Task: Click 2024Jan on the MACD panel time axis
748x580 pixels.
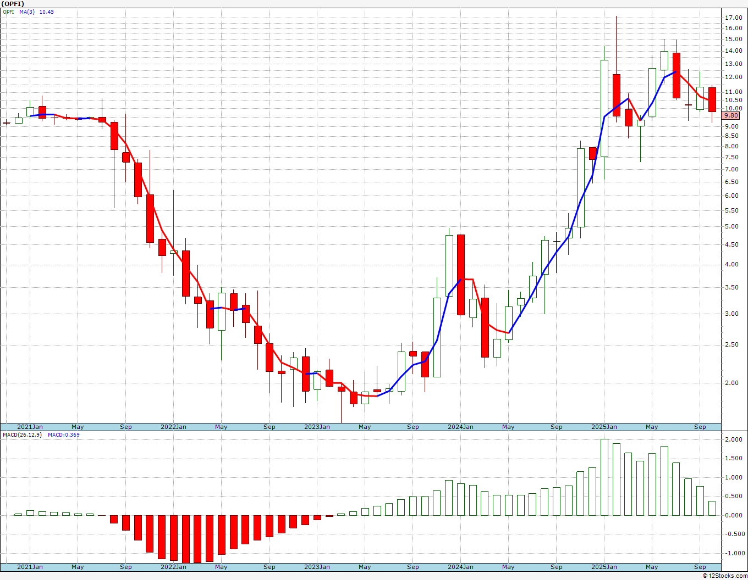Action: (x=460, y=567)
